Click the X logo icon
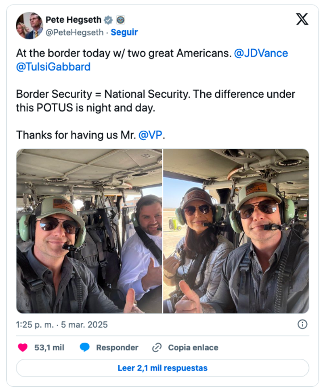Screen dimensions: 323x389 302,19
